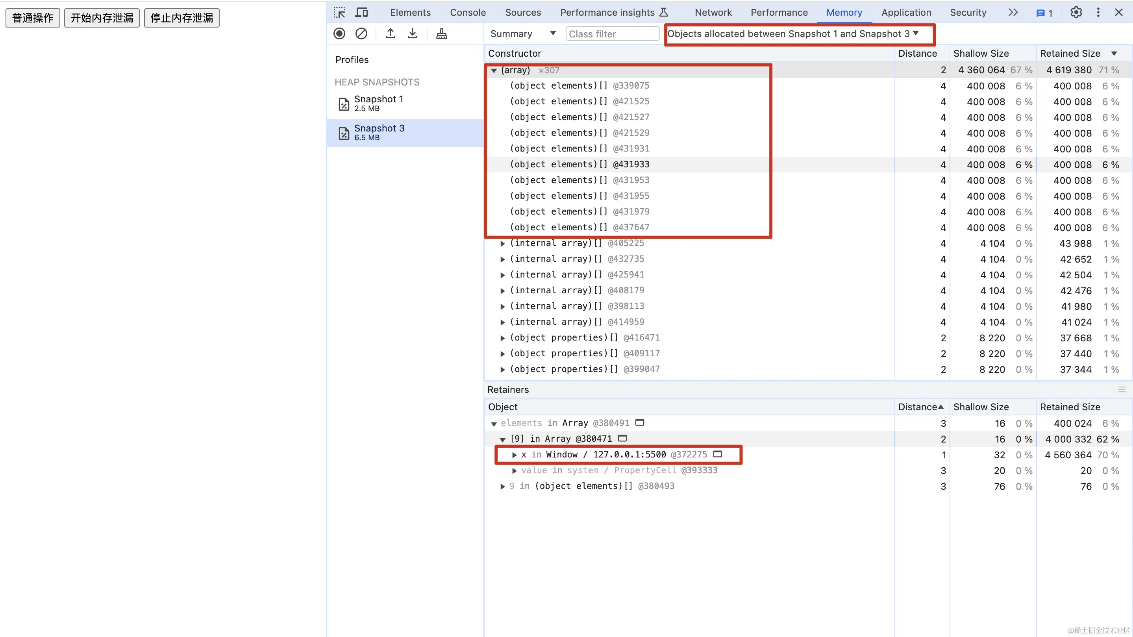
Task: Click the collect garbage broom icon
Action: point(442,33)
